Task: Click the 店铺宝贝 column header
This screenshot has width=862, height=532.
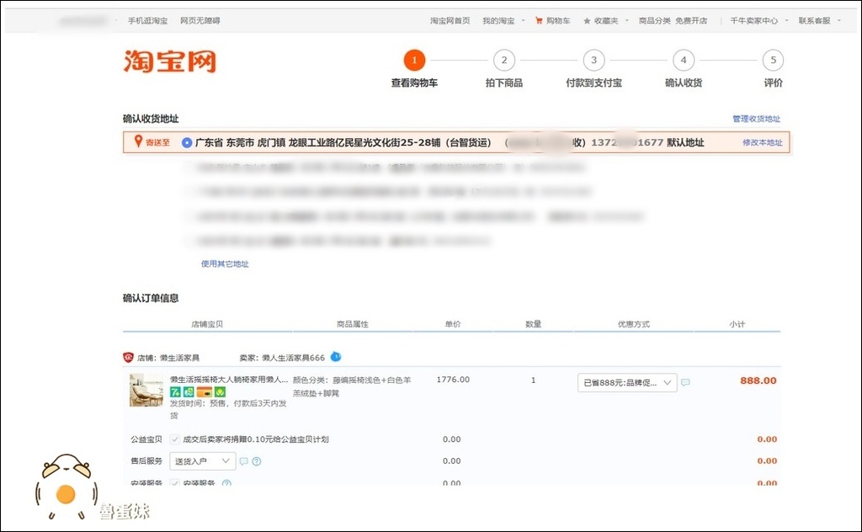Action: click(207, 324)
